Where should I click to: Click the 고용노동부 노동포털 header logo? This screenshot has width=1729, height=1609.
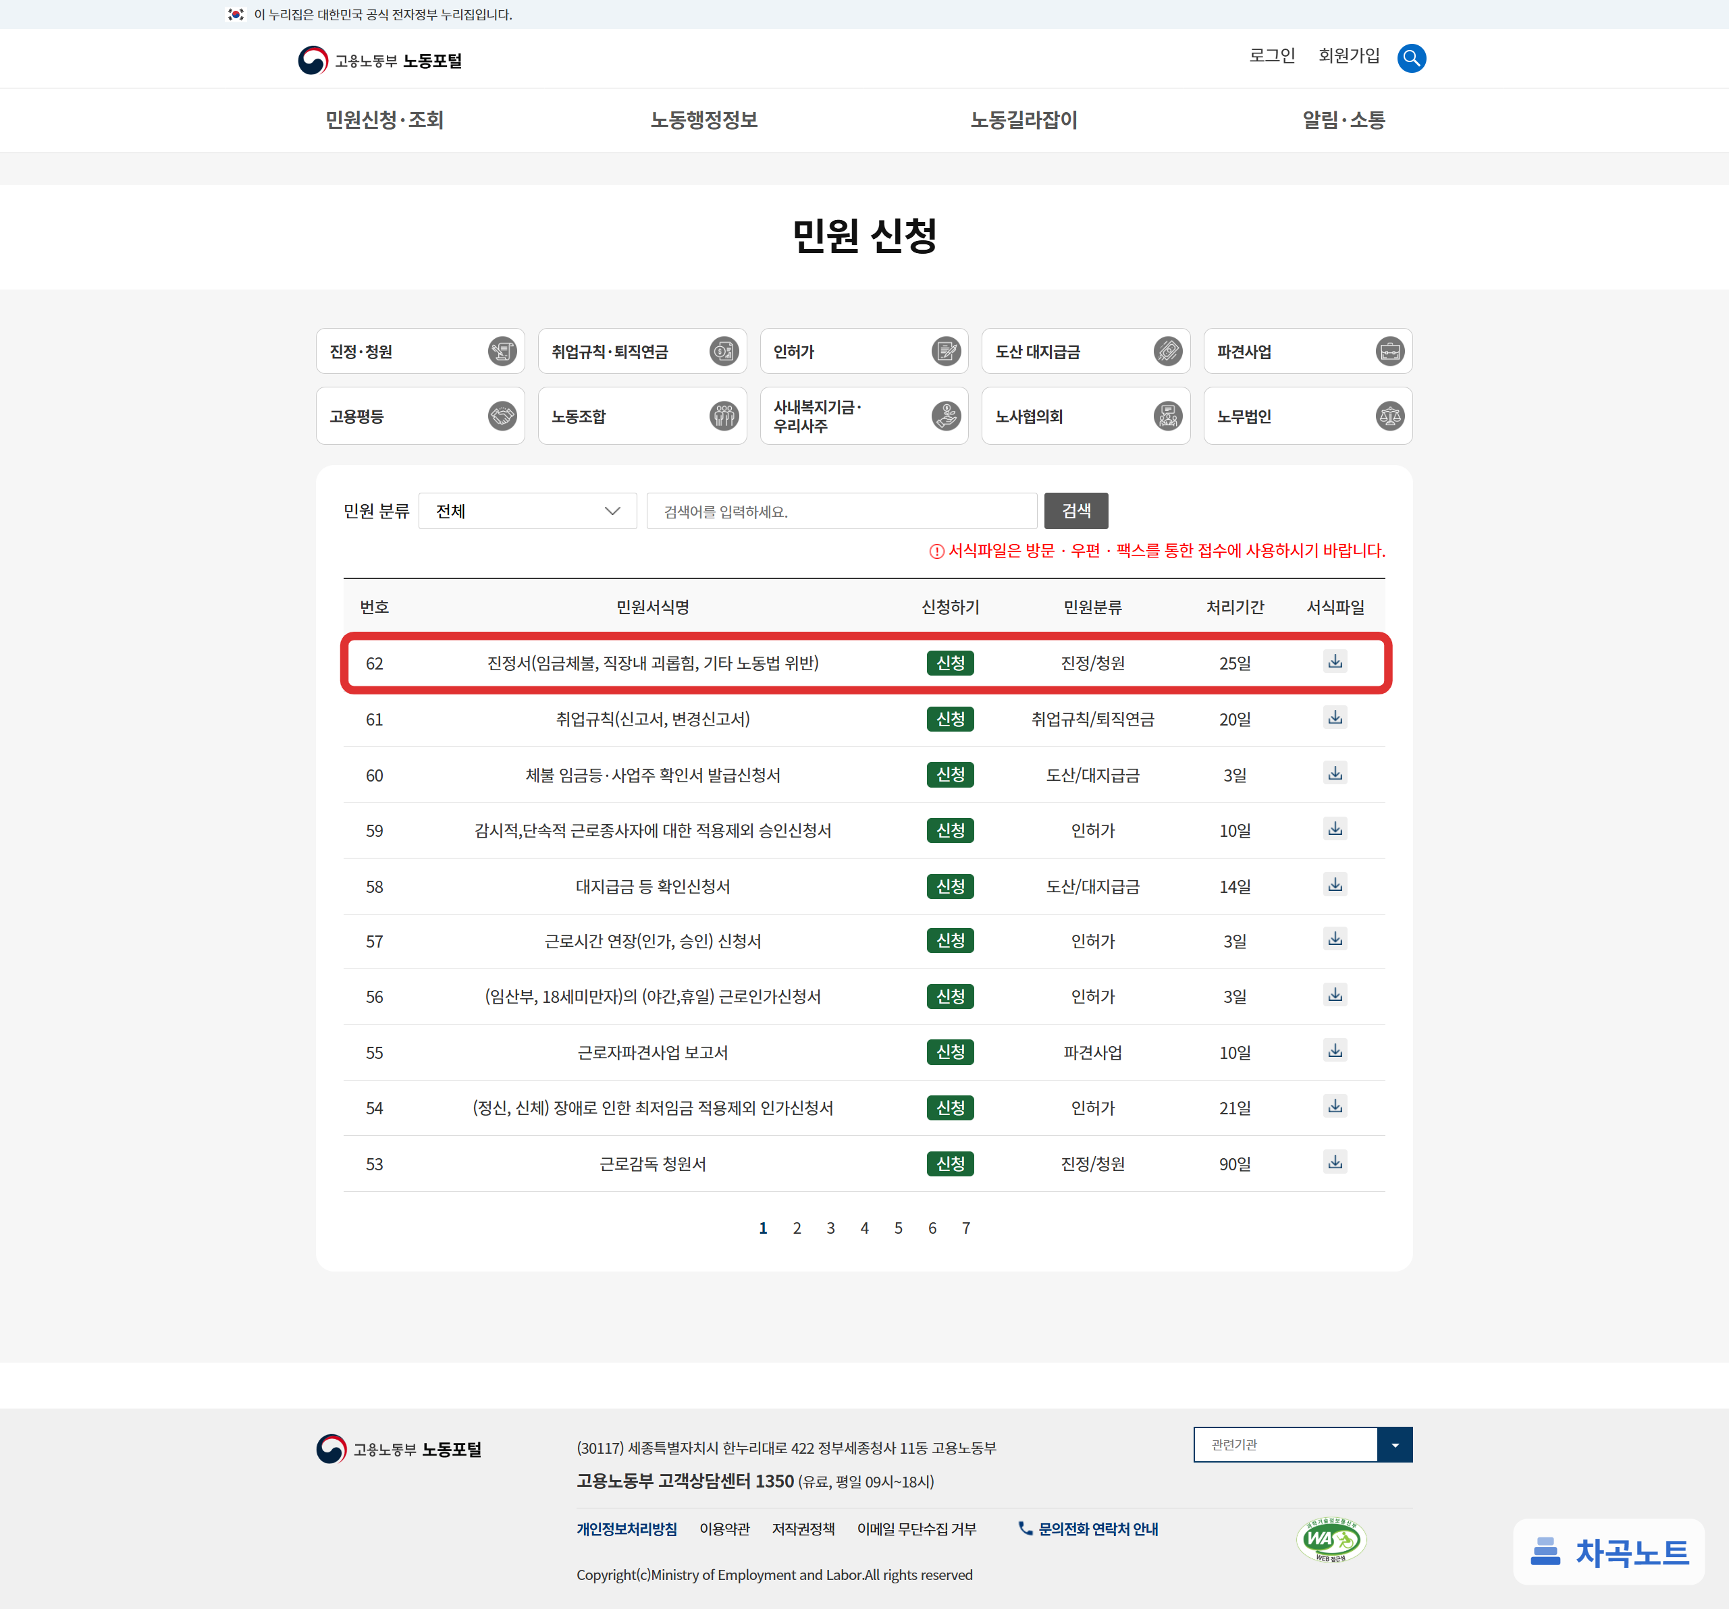click(379, 60)
